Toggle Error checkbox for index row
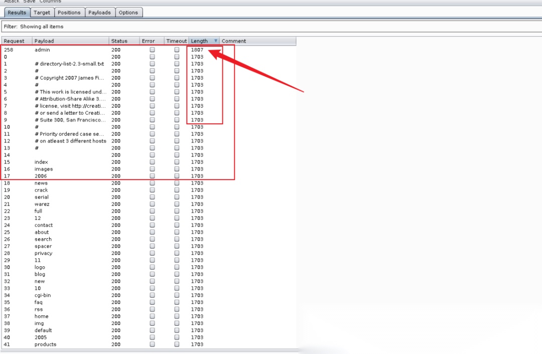The width and height of the screenshot is (542, 354). coord(152,162)
